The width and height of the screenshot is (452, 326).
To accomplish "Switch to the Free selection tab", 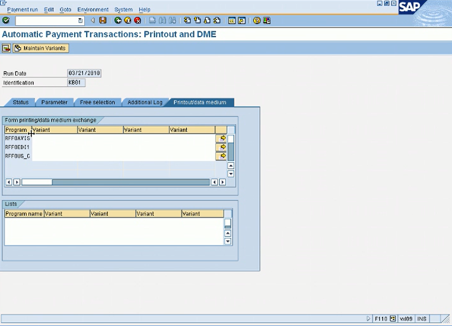I will (97, 102).
